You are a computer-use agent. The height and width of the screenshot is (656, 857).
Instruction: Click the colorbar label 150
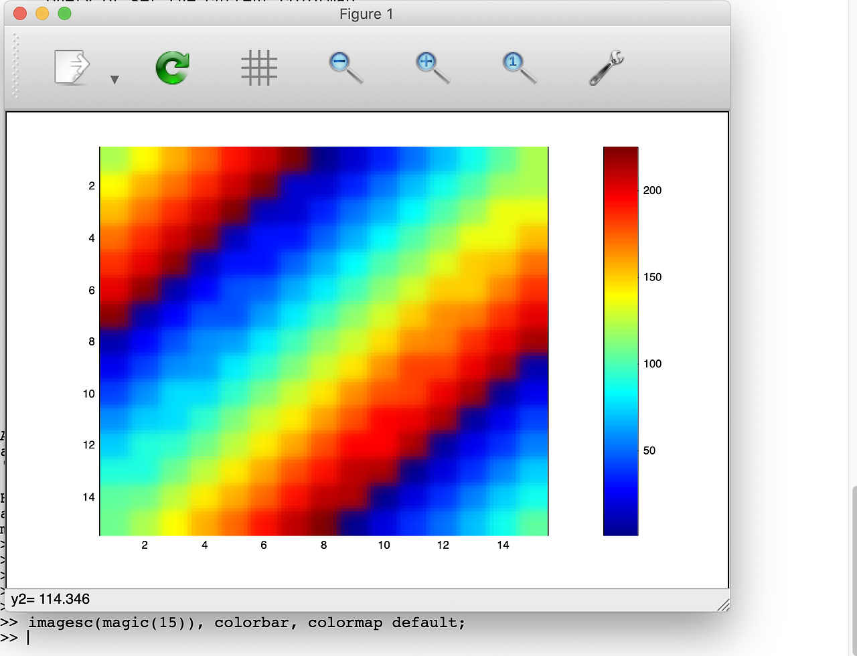pyautogui.click(x=652, y=277)
